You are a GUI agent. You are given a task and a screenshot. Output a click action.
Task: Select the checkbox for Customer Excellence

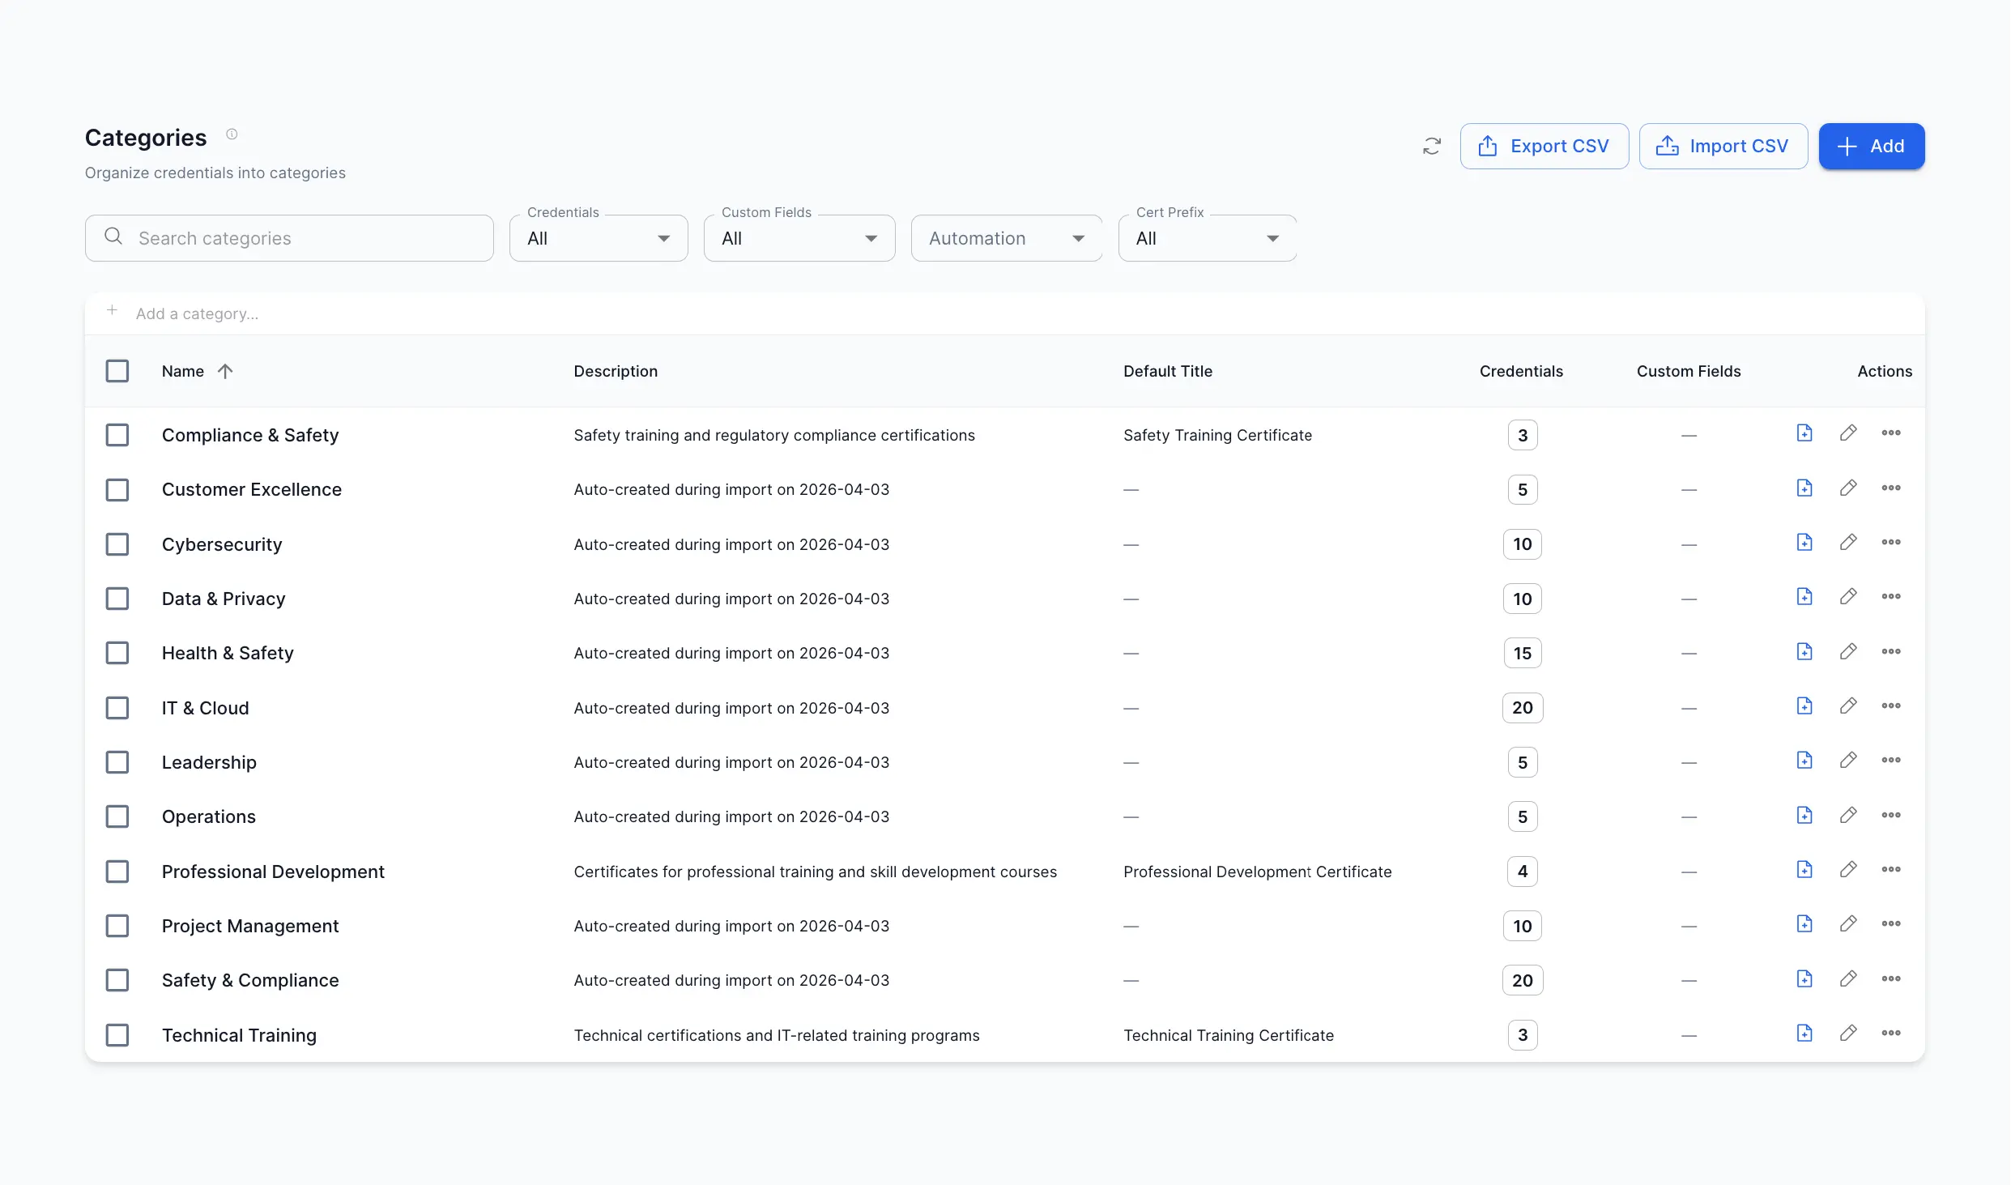tap(117, 489)
